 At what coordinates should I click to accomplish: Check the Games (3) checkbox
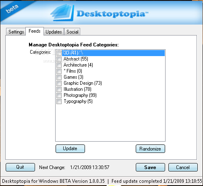(59, 77)
